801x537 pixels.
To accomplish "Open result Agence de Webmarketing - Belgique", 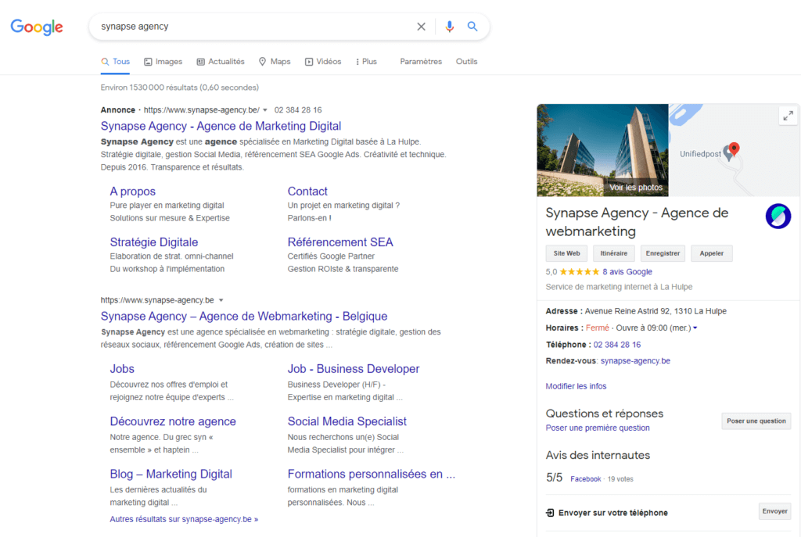I will (244, 316).
